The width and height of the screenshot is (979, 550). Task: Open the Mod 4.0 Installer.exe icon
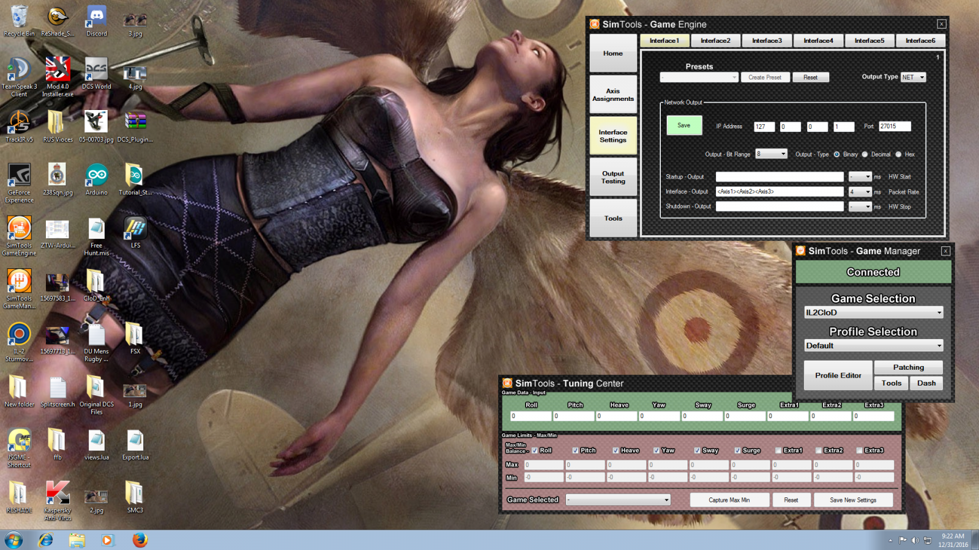coord(58,77)
